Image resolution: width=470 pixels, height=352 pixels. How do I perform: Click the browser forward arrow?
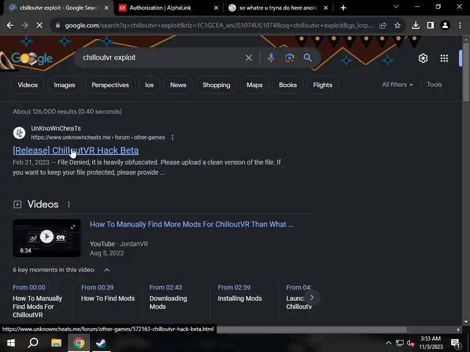pyautogui.click(x=25, y=26)
